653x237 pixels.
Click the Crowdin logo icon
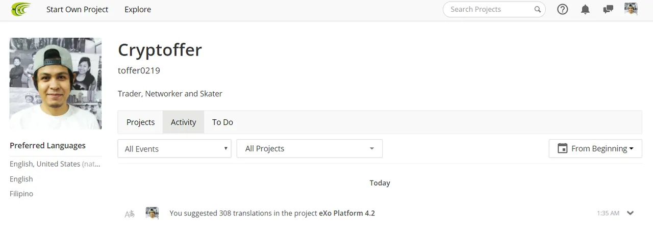pyautogui.click(x=21, y=9)
